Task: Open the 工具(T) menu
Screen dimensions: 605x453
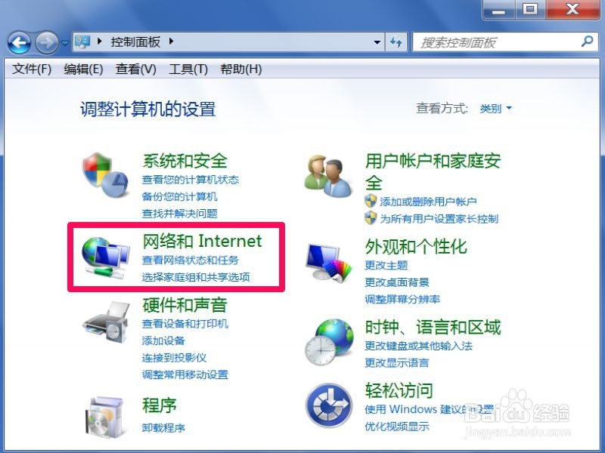Action: coord(188,69)
